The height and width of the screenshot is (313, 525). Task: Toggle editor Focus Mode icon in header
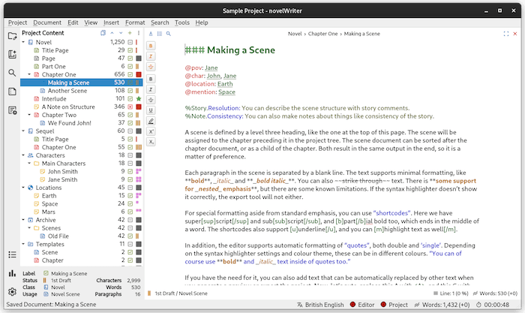pyautogui.click(x=506, y=34)
